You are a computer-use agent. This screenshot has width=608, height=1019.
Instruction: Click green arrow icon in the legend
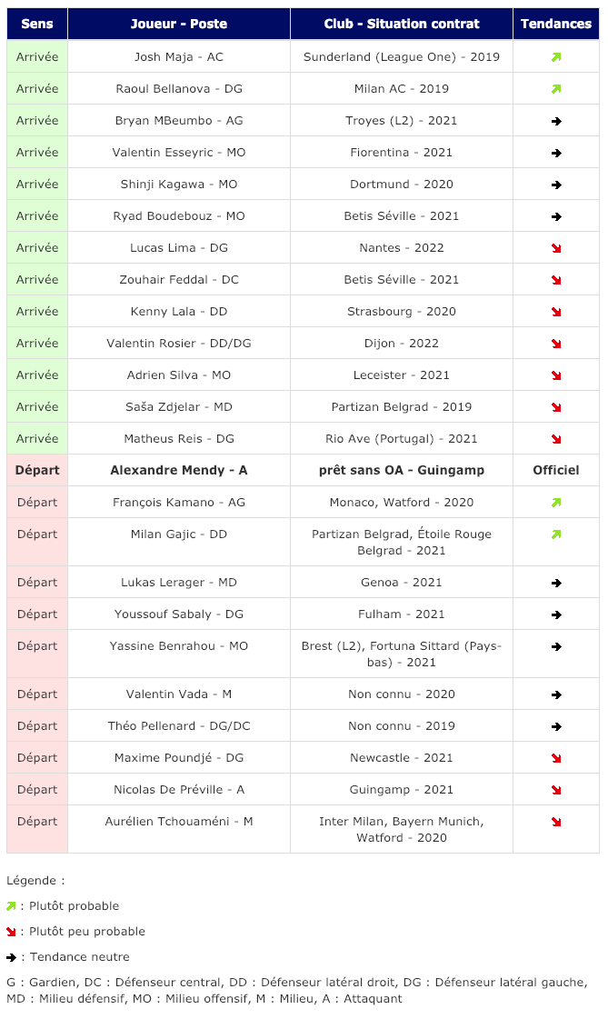11,906
